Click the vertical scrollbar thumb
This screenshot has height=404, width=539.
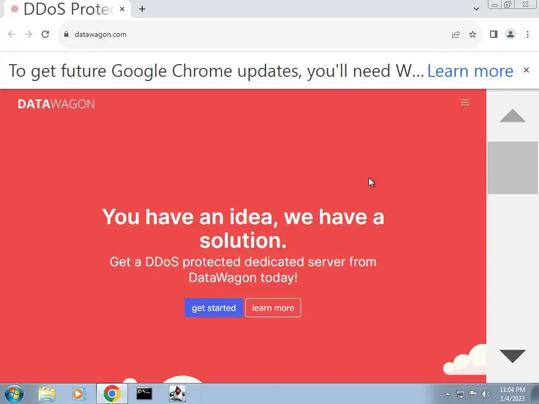pos(513,168)
